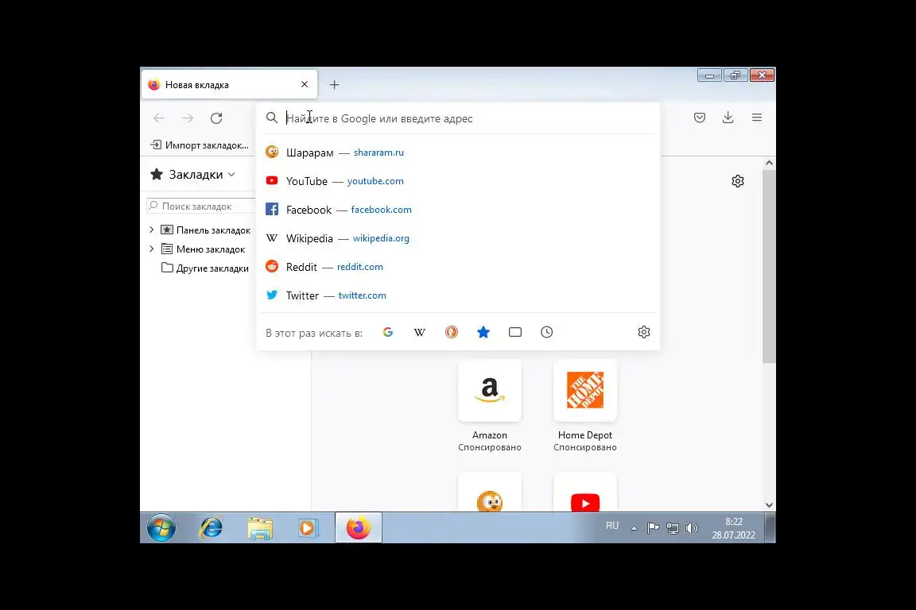916x610 pixels.
Task: Open the Pocket save icon
Action: pyautogui.click(x=699, y=118)
